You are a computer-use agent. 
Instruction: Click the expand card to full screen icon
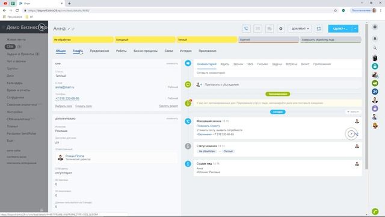pos(318,28)
